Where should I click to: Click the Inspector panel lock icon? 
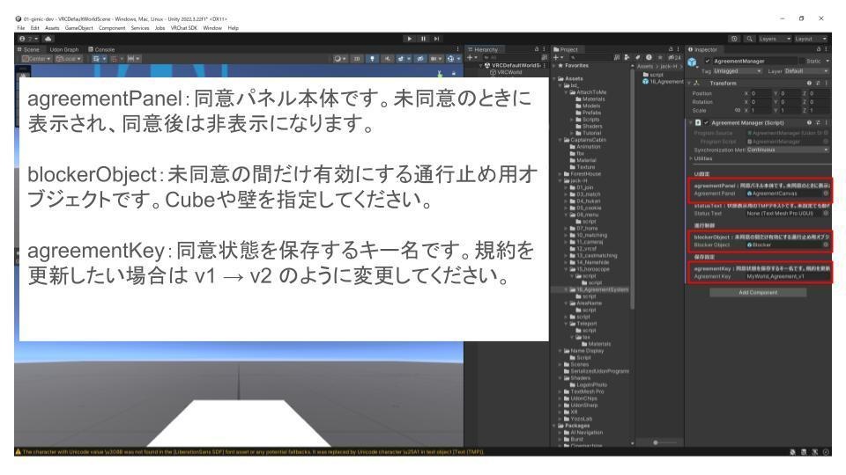pos(819,49)
